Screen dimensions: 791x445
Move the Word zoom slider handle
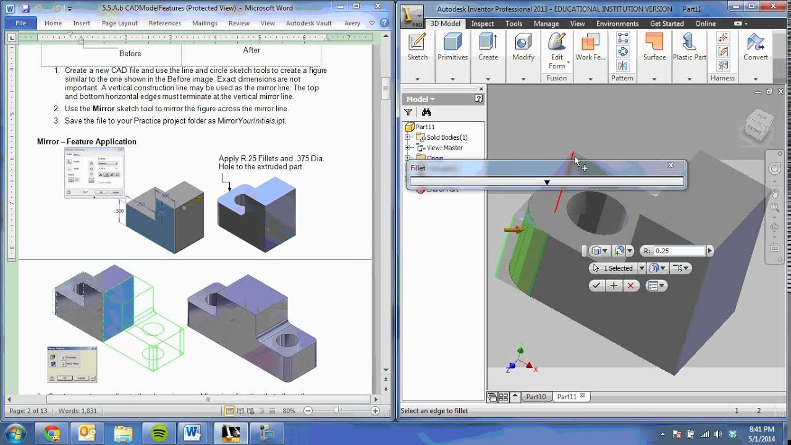point(336,411)
